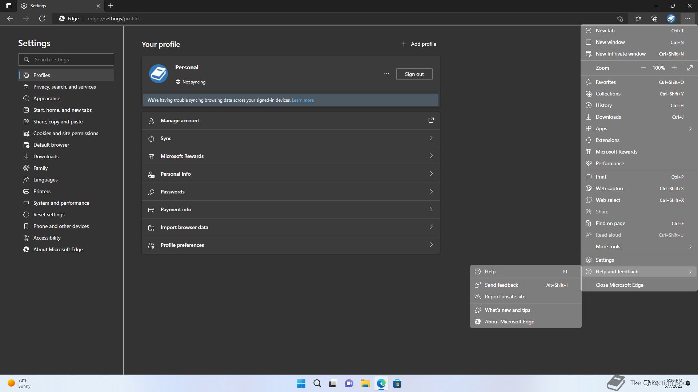Go to Start, home, and new tabs
Viewport: 698px width, 392px height.
[66, 110]
